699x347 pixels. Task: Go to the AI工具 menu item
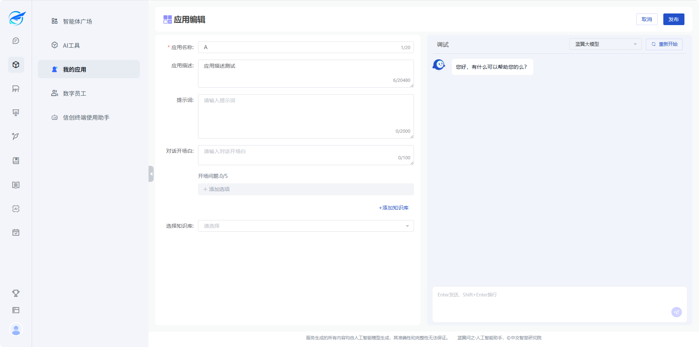coord(89,45)
